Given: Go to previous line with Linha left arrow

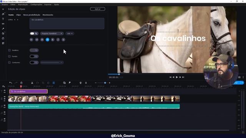Looking at the screenshot, I should [x=15, y=20].
